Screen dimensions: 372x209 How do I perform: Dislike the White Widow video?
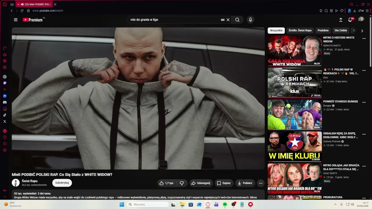182,183
